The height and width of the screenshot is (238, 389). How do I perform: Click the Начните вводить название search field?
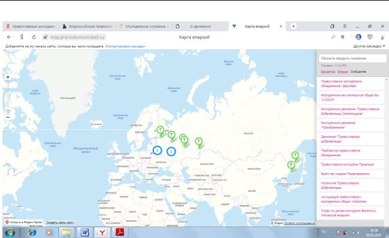(352, 58)
